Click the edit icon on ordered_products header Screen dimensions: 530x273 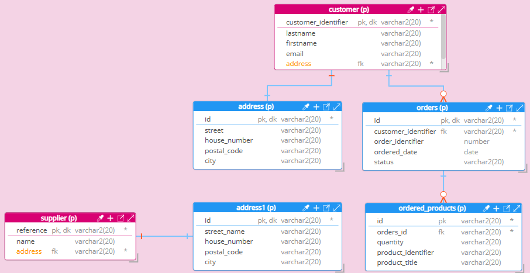coord(507,209)
